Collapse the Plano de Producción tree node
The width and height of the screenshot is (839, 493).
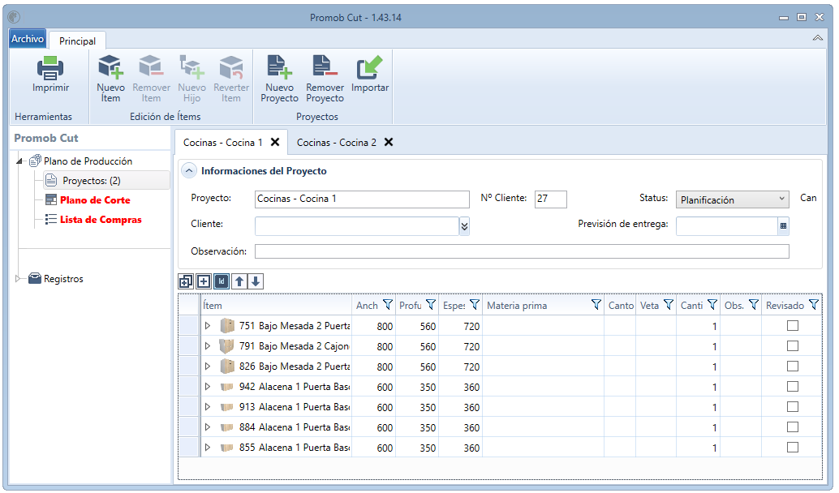19,161
